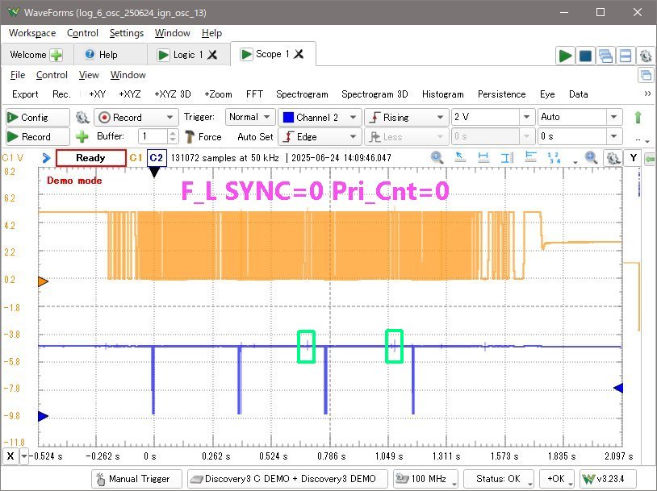657x491 pixels.
Task: Click the hammer Force trigger icon
Action: coord(190,136)
